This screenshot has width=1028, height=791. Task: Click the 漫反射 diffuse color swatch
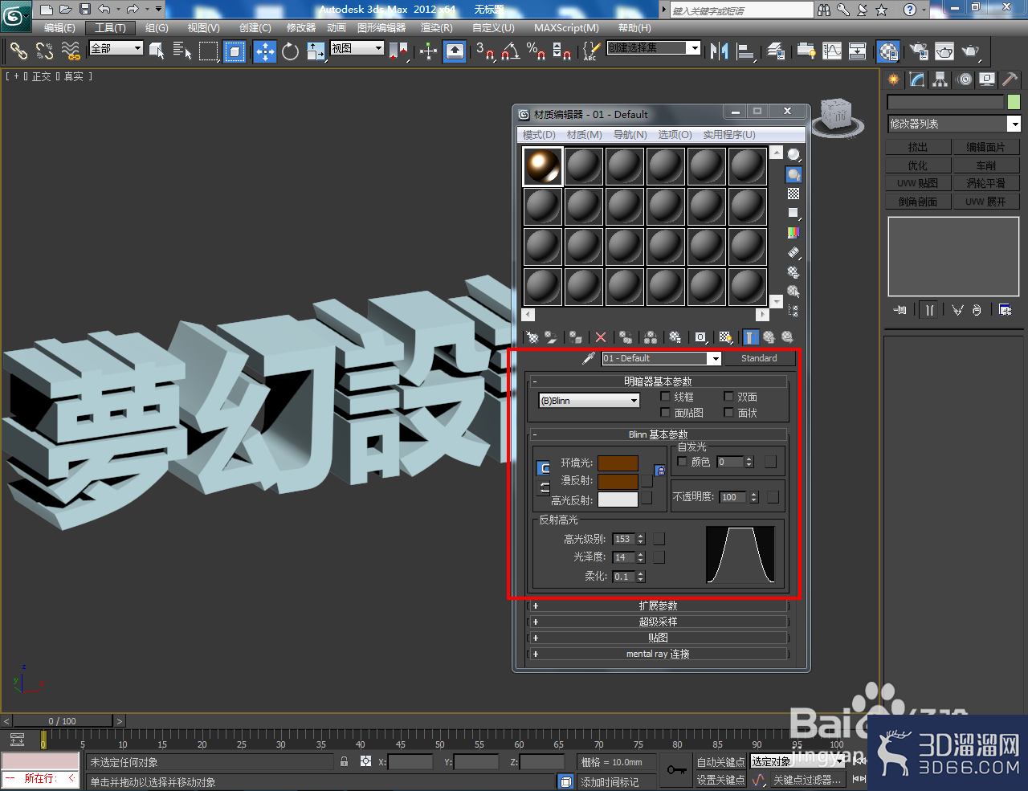pos(618,481)
